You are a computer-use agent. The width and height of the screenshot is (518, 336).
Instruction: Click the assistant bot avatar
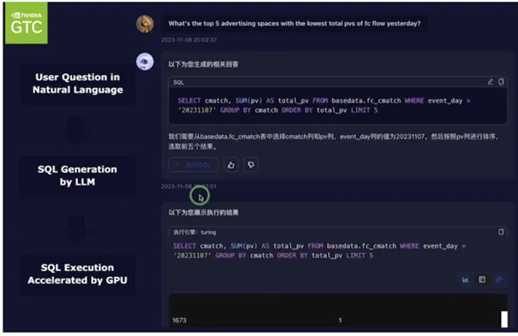(x=145, y=62)
